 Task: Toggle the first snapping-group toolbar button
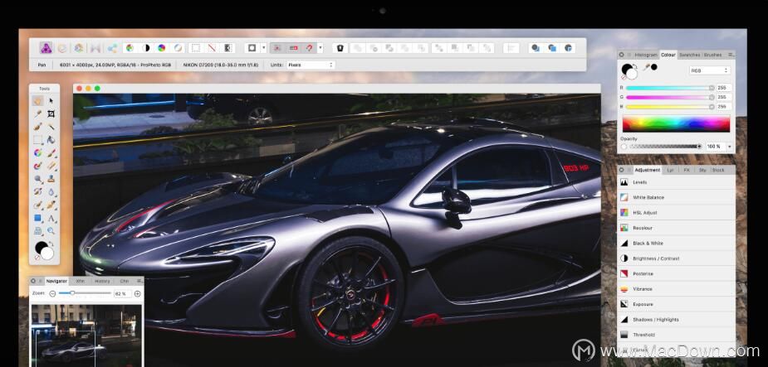click(277, 48)
